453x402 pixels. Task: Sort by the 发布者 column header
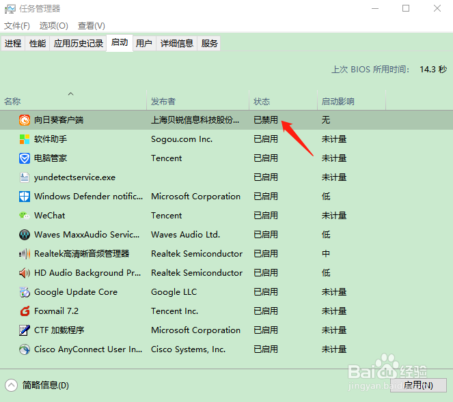pos(197,100)
